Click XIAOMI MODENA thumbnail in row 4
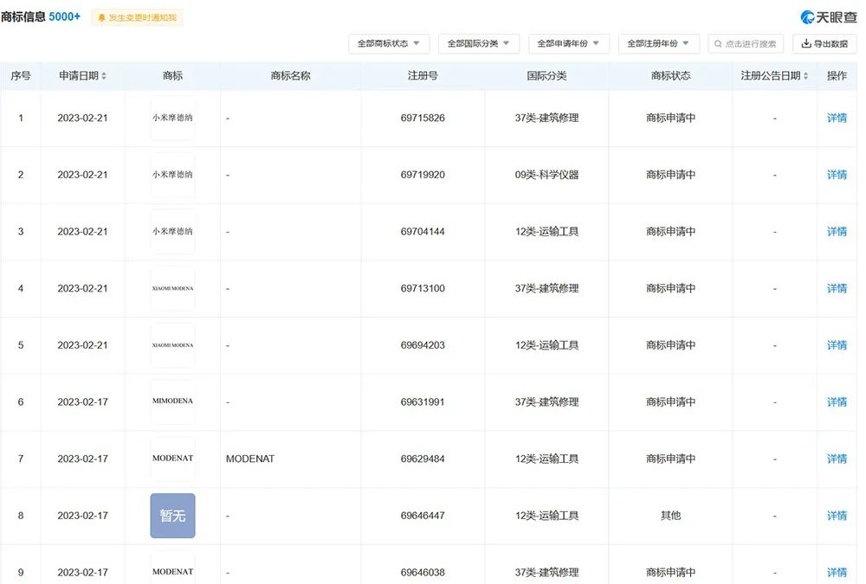 point(173,288)
